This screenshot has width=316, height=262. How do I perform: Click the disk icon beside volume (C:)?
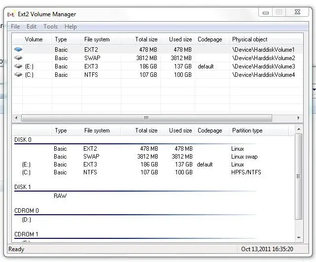[18, 75]
